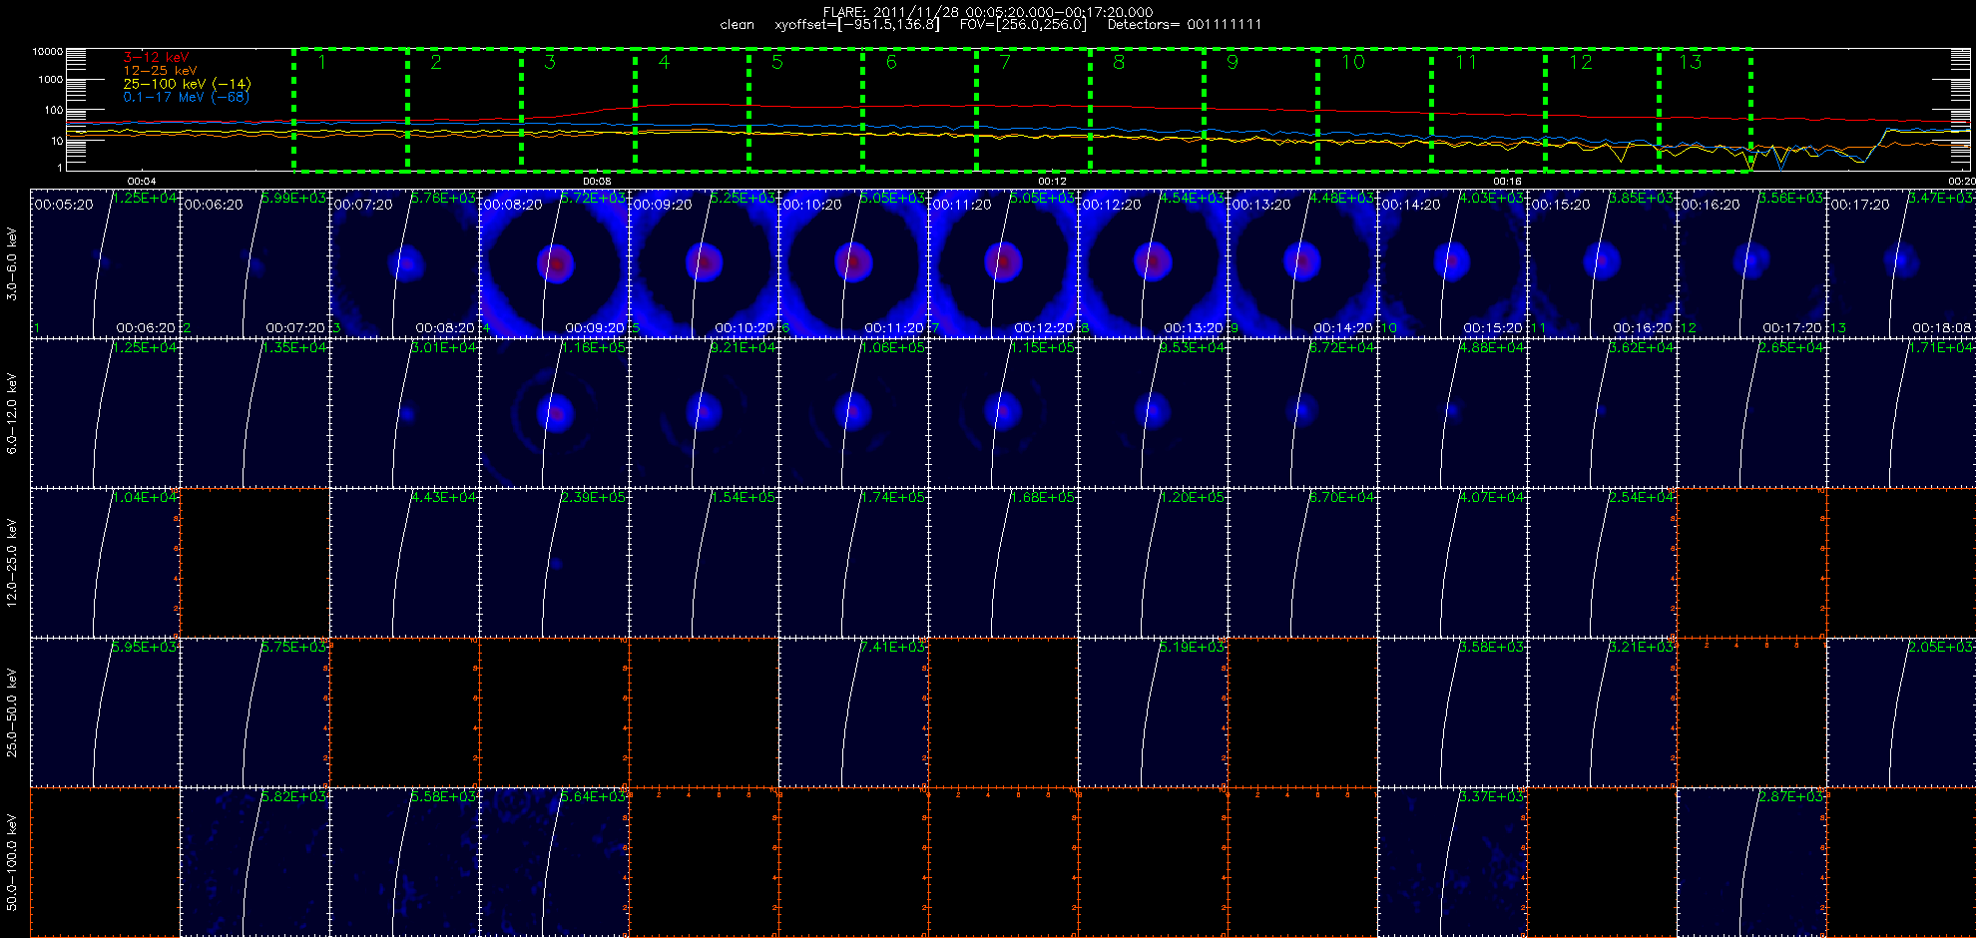The height and width of the screenshot is (938, 1976).
Task: Select interval 13 marker in the light curve
Action: pos(1690,62)
